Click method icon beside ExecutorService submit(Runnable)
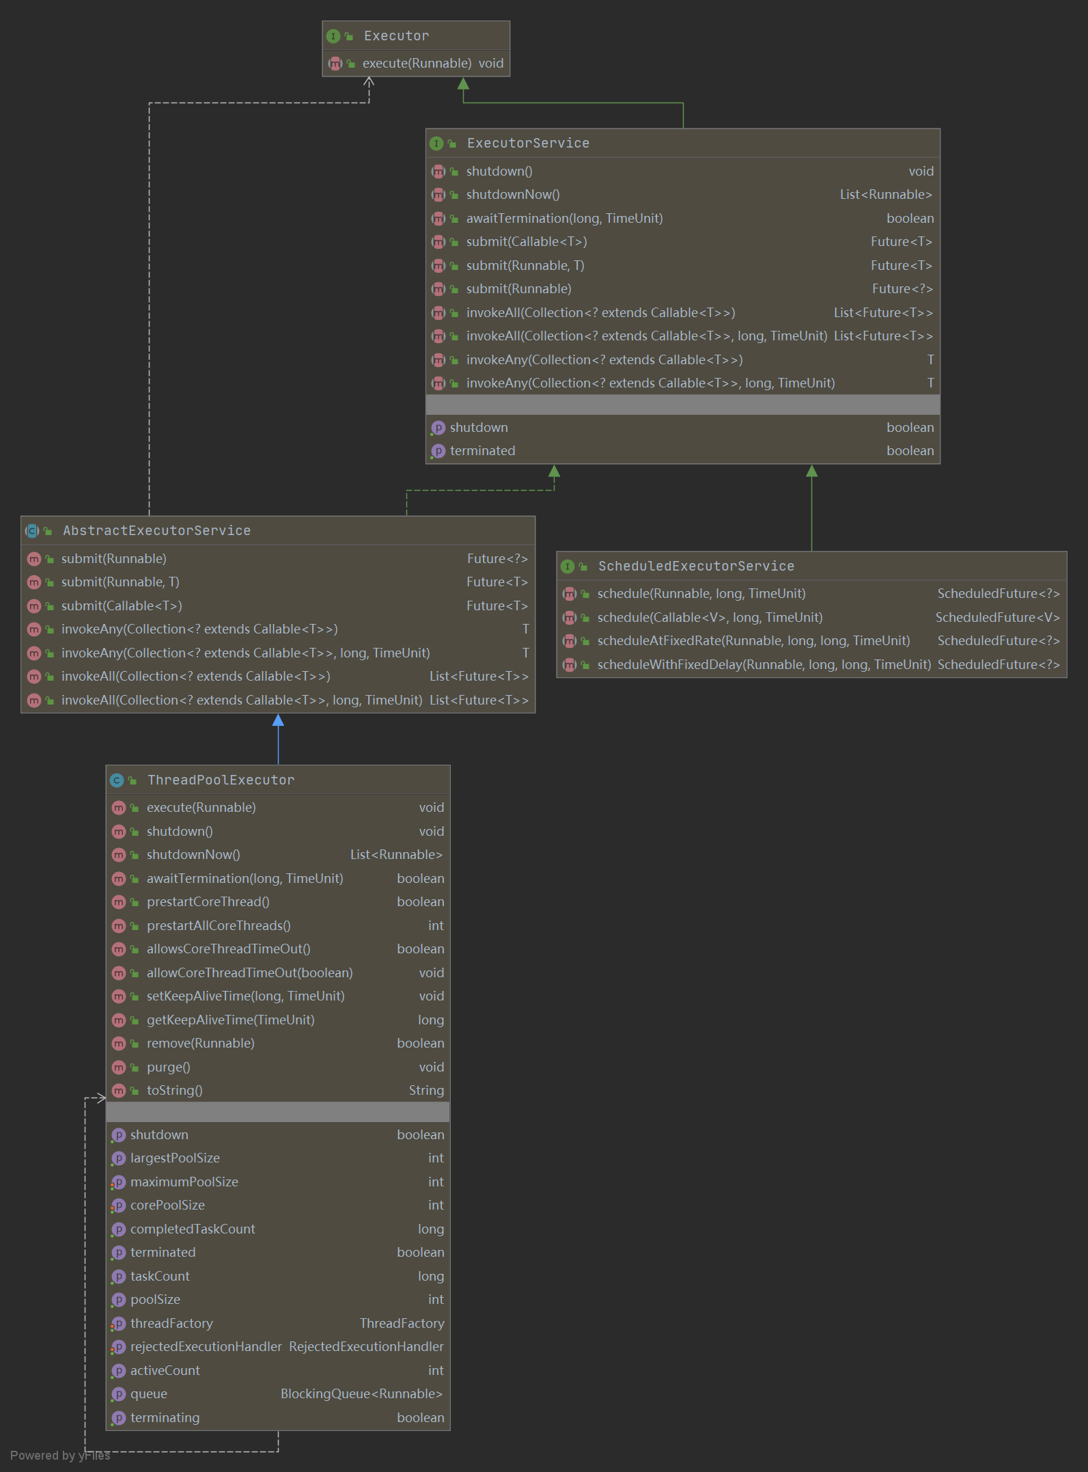 click(438, 289)
